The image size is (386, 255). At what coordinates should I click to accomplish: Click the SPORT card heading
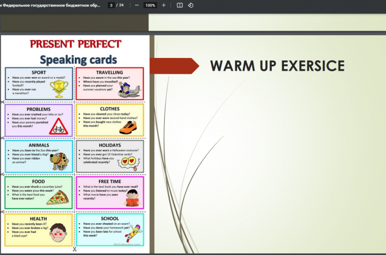pyautogui.click(x=39, y=72)
